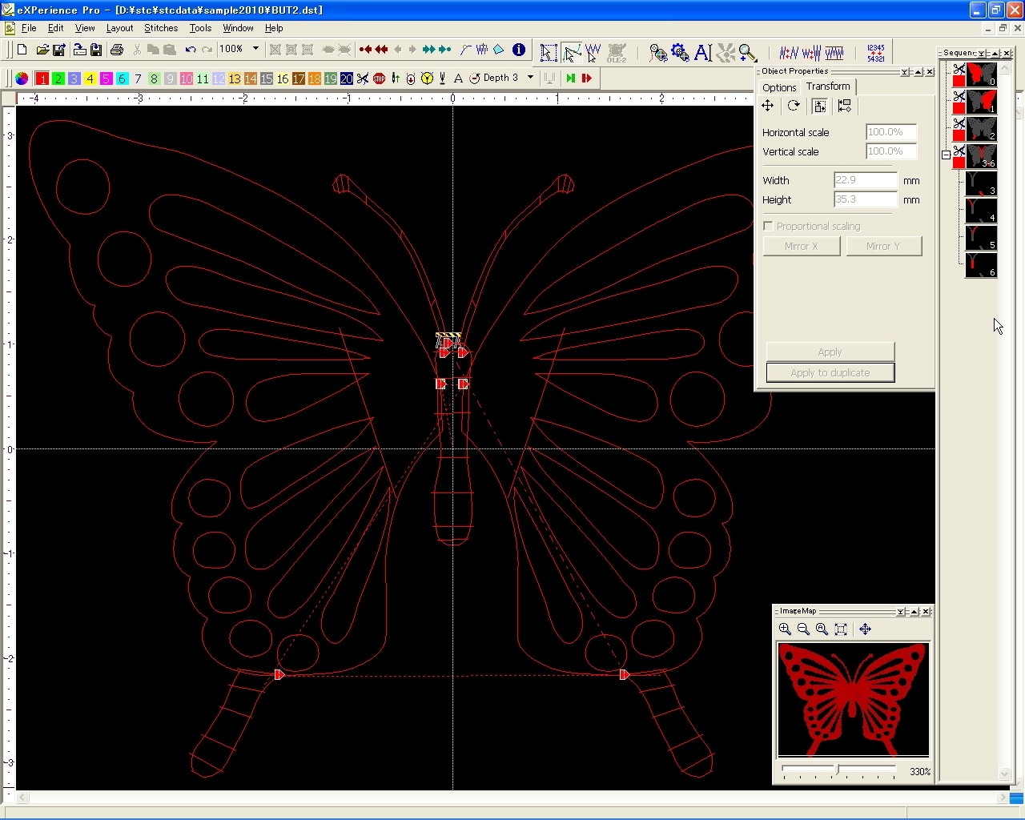Switch to the Options tab

tap(779, 87)
